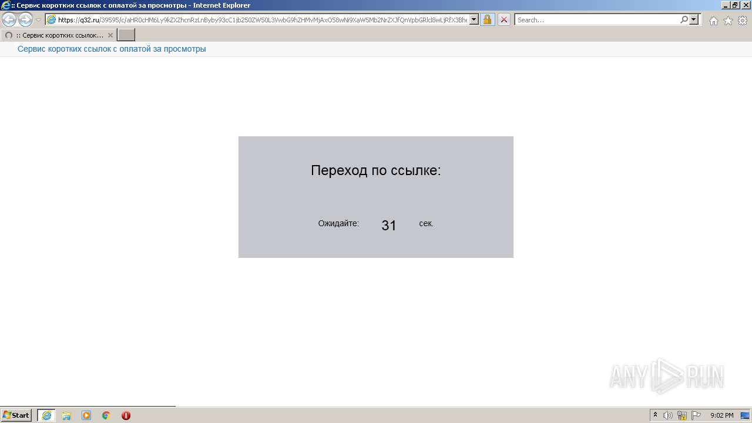Click the browser Back arrow button
752x423 pixels.
click(9, 20)
